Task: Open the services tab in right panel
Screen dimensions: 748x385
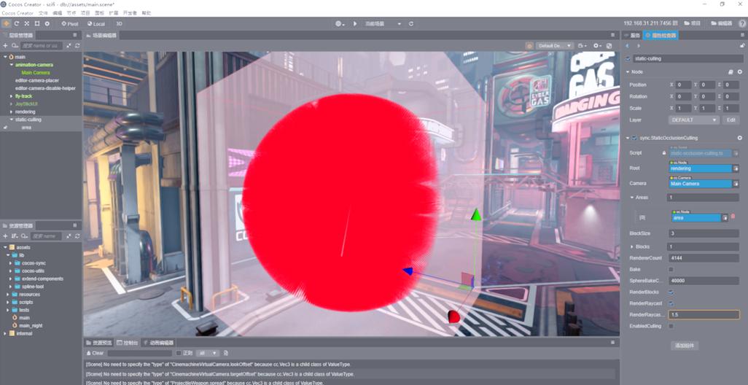Action: tap(632, 35)
